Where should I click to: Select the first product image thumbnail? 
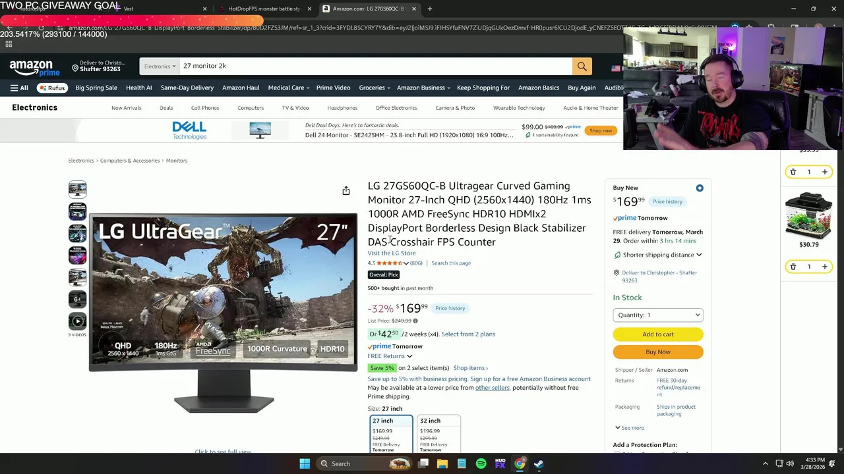(x=77, y=190)
